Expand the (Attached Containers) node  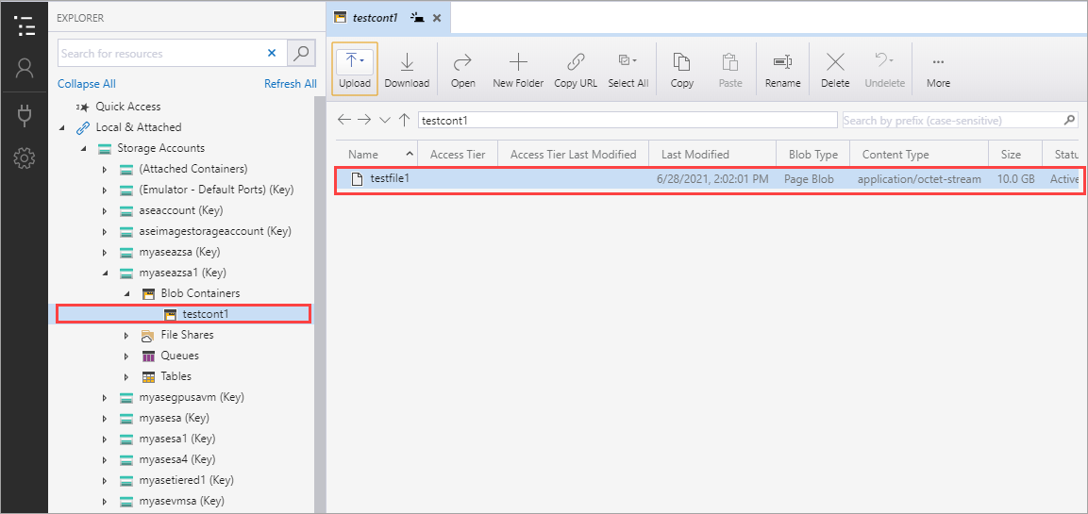point(105,169)
